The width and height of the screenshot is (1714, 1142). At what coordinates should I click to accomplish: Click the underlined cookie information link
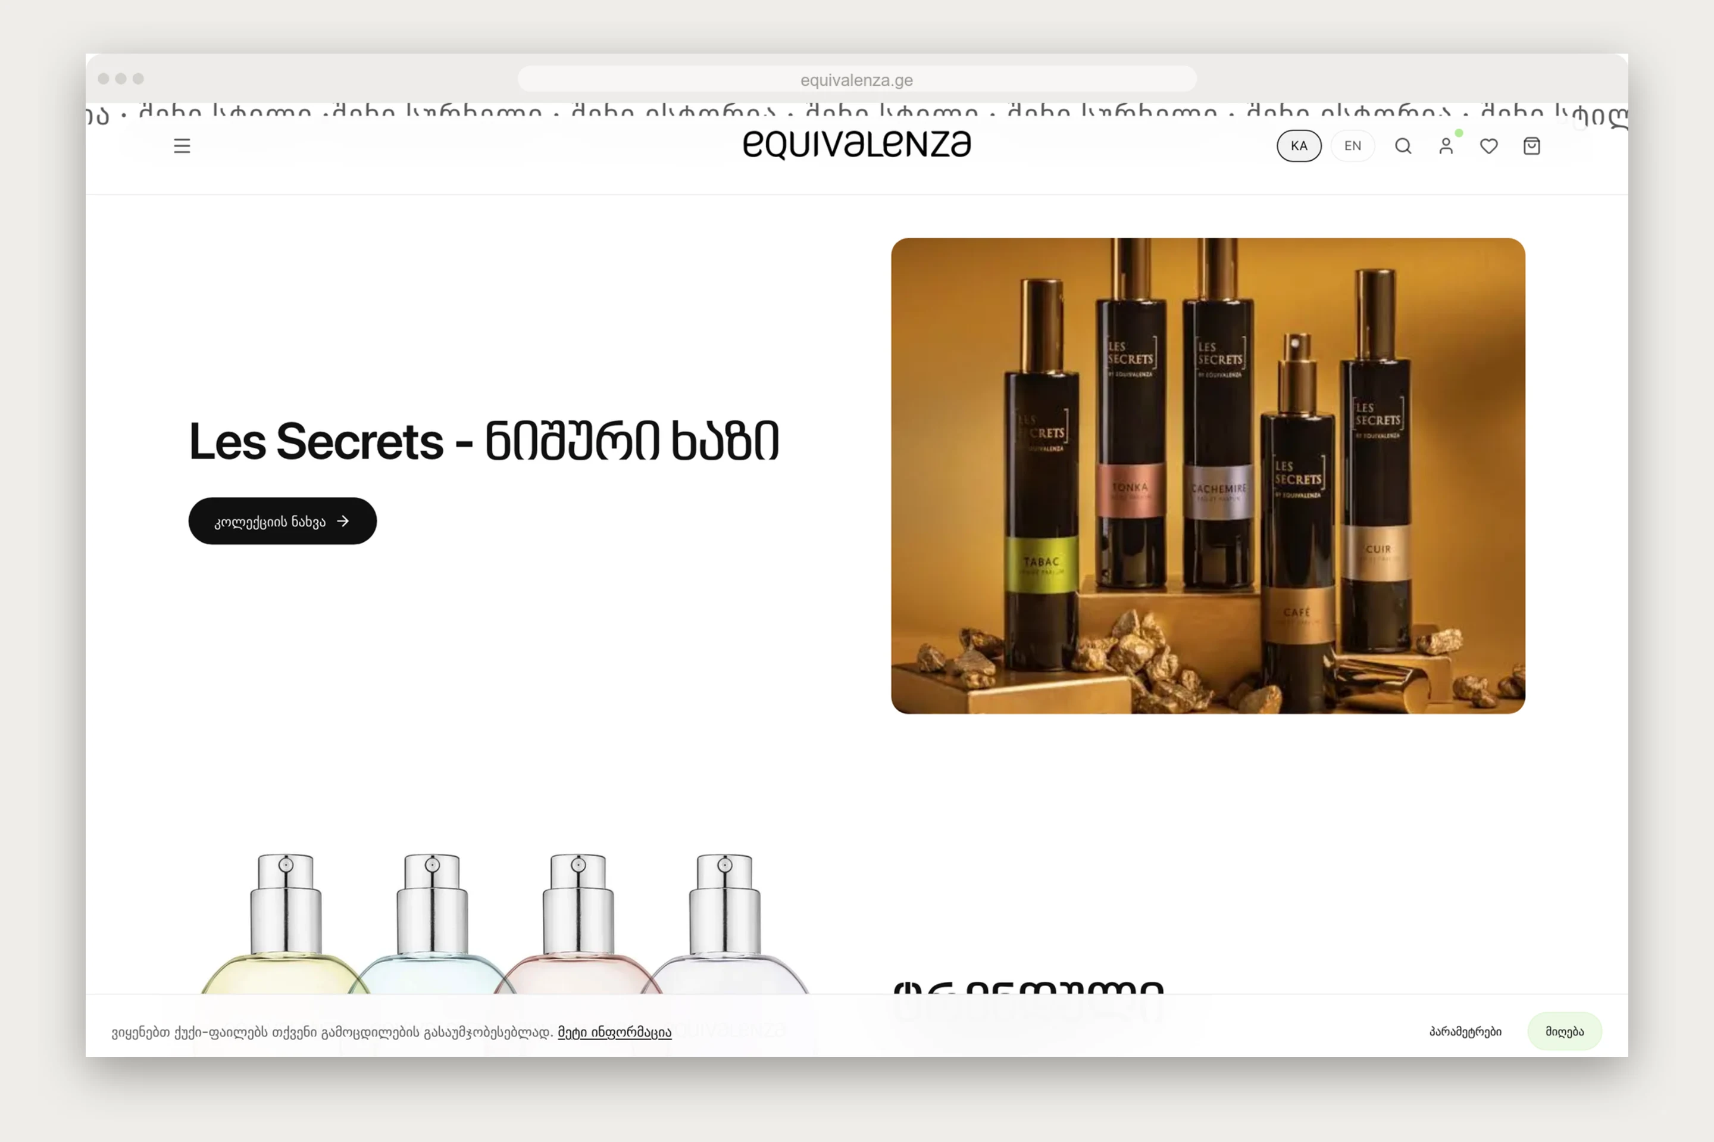[x=615, y=1032]
